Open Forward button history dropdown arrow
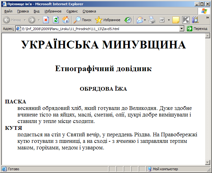The image size is (212, 173). 39,20
